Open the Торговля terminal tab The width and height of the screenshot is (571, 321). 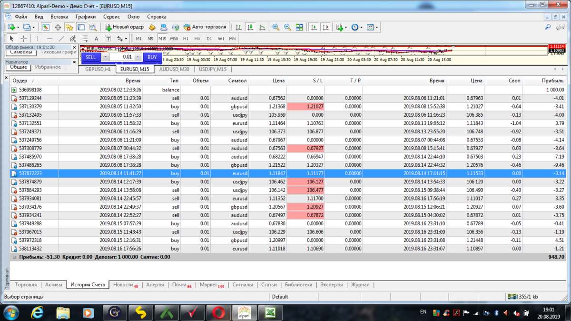[26, 285]
